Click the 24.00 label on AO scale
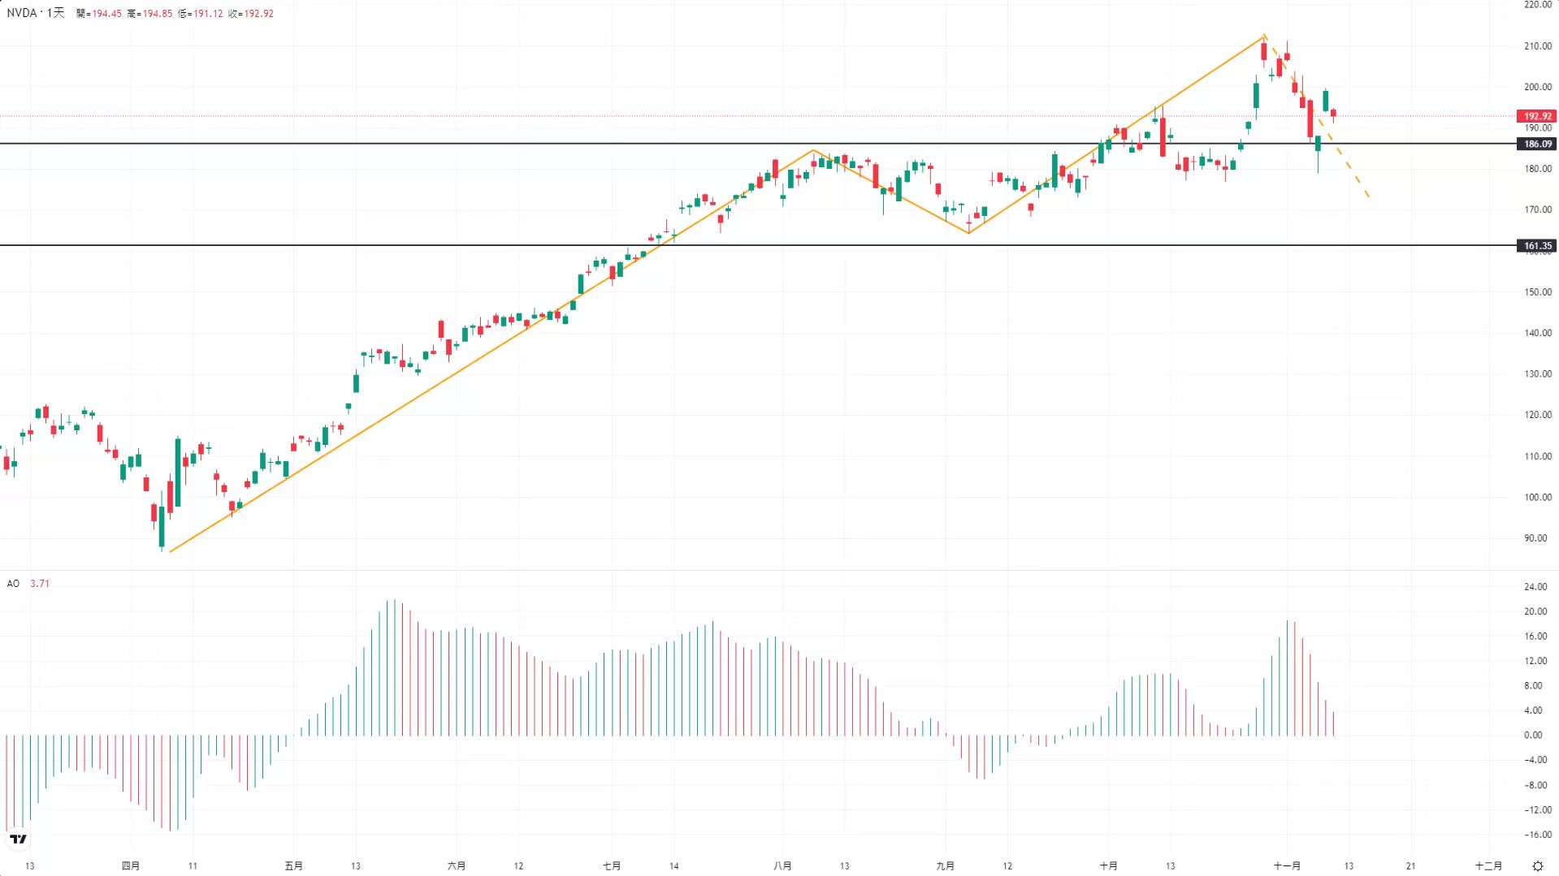Image resolution: width=1559 pixels, height=876 pixels. pyautogui.click(x=1535, y=587)
